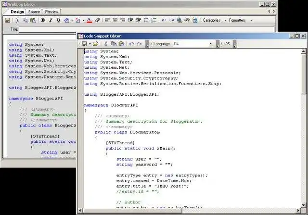Click the horizontal scroll-left arrow

click(80, 211)
